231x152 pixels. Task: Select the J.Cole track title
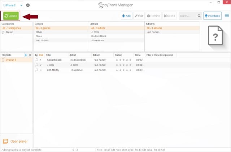tap(51, 65)
